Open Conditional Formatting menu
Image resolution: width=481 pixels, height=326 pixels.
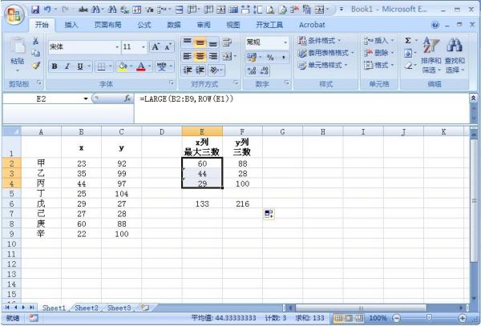click(x=319, y=40)
